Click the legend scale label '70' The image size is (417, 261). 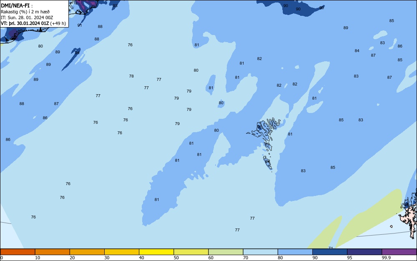246,258
